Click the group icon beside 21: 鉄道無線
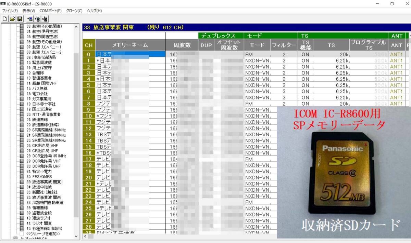Screen dimensions: 411x243 pyautogui.click(x=22, y=120)
